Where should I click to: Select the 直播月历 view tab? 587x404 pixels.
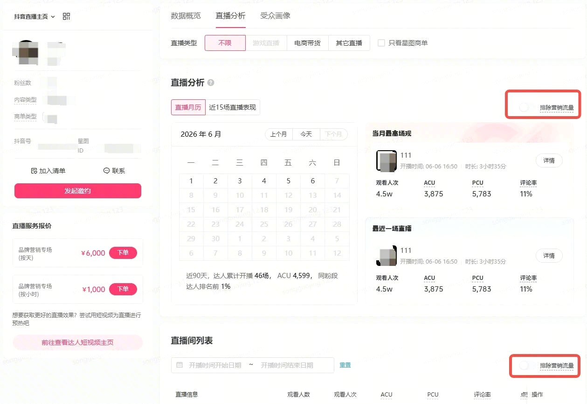pos(188,107)
